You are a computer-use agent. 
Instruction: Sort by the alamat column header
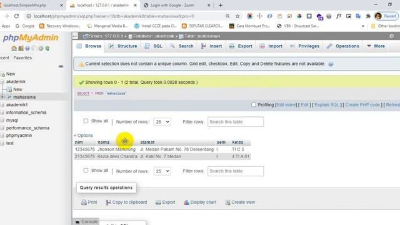pos(147,142)
